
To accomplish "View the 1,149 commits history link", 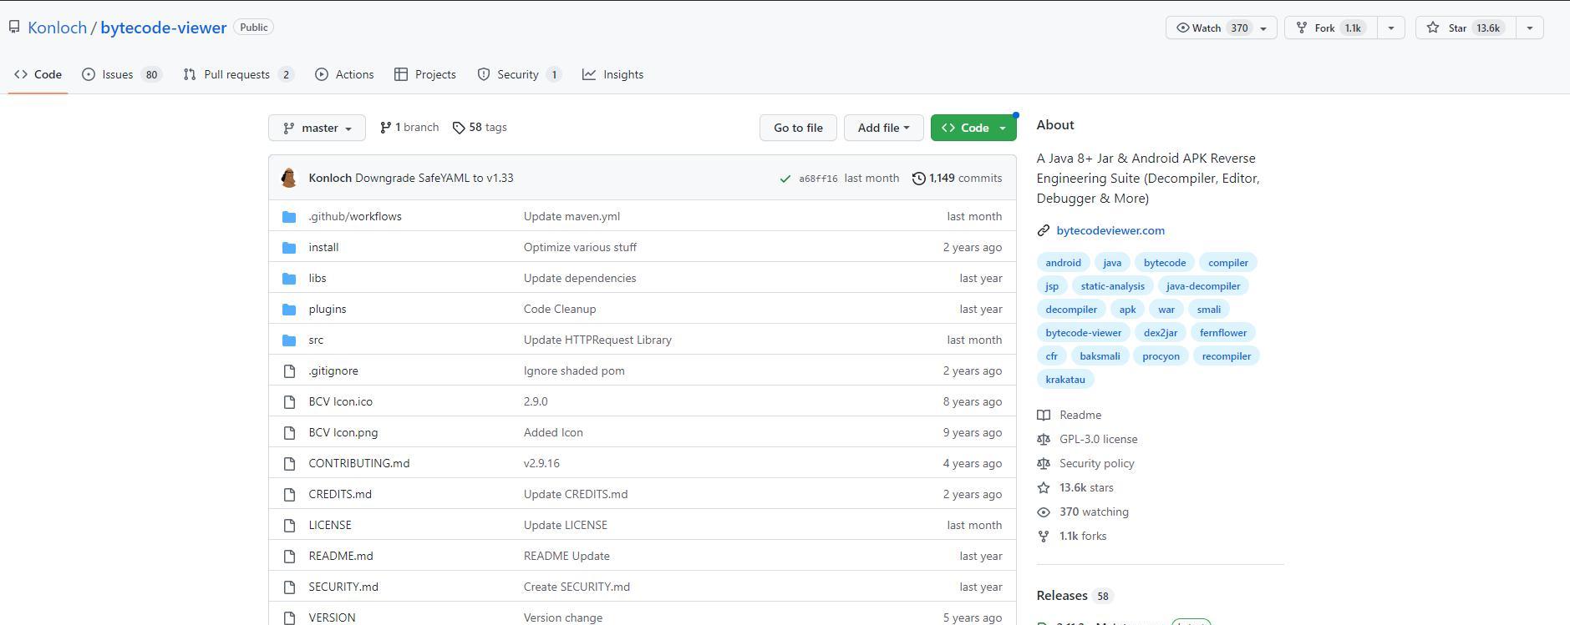I will pos(957,179).
